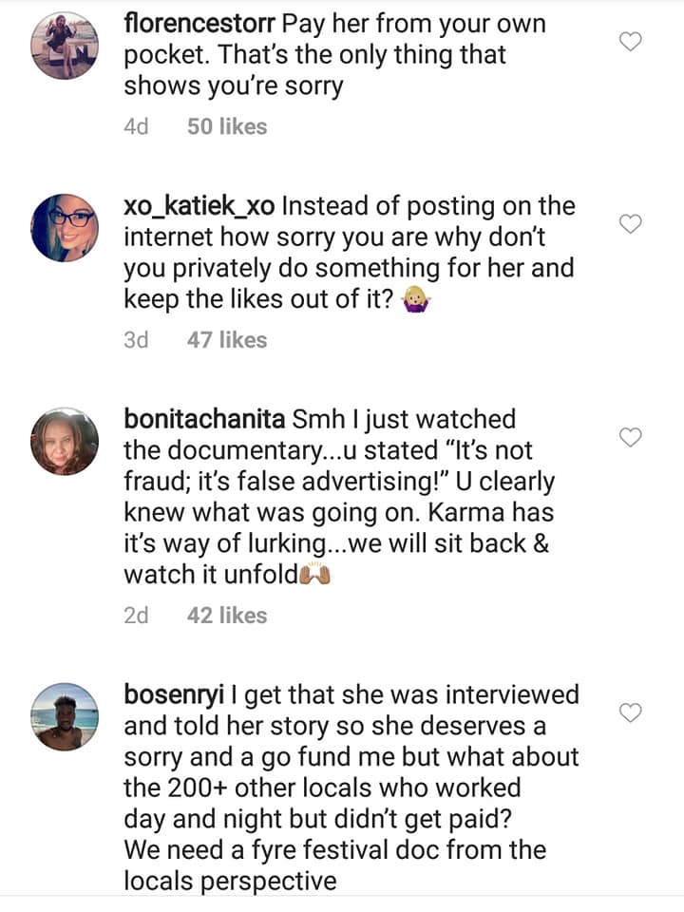Tap heart icon on xo_katiek_xo's comment

[x=631, y=224]
